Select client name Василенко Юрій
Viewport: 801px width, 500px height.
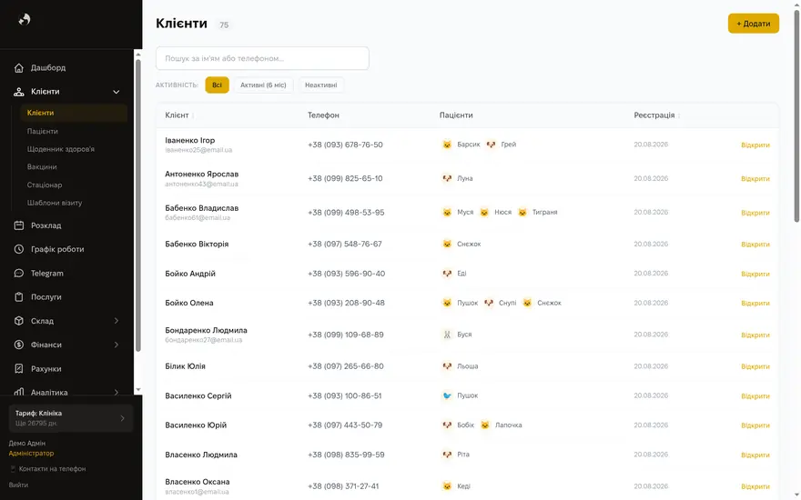click(196, 425)
